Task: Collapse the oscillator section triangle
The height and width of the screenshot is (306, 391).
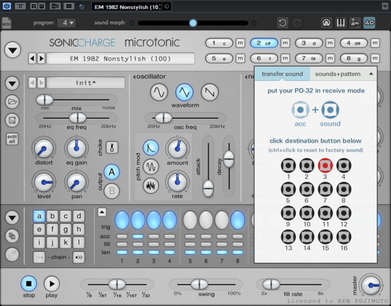Action: tap(134, 77)
